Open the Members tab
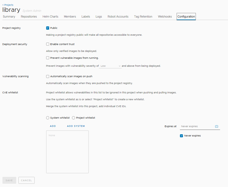 [x=70, y=16]
